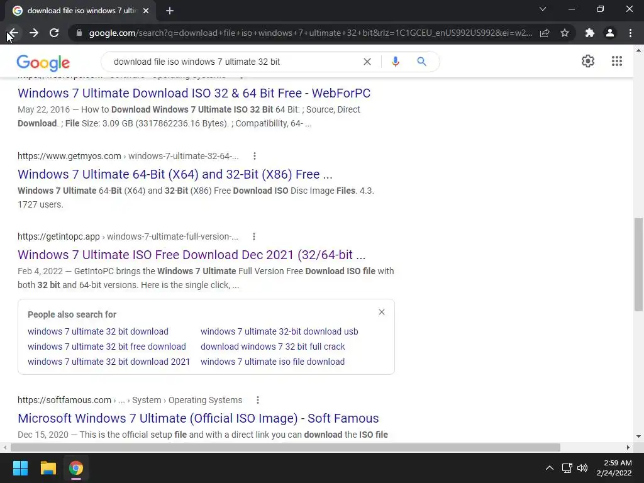
Task: Click the softfamous.com URL breadcrumb
Action: click(x=130, y=400)
